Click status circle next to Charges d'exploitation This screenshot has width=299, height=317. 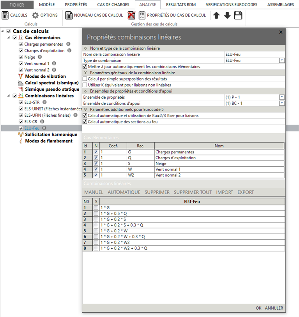(69, 50)
